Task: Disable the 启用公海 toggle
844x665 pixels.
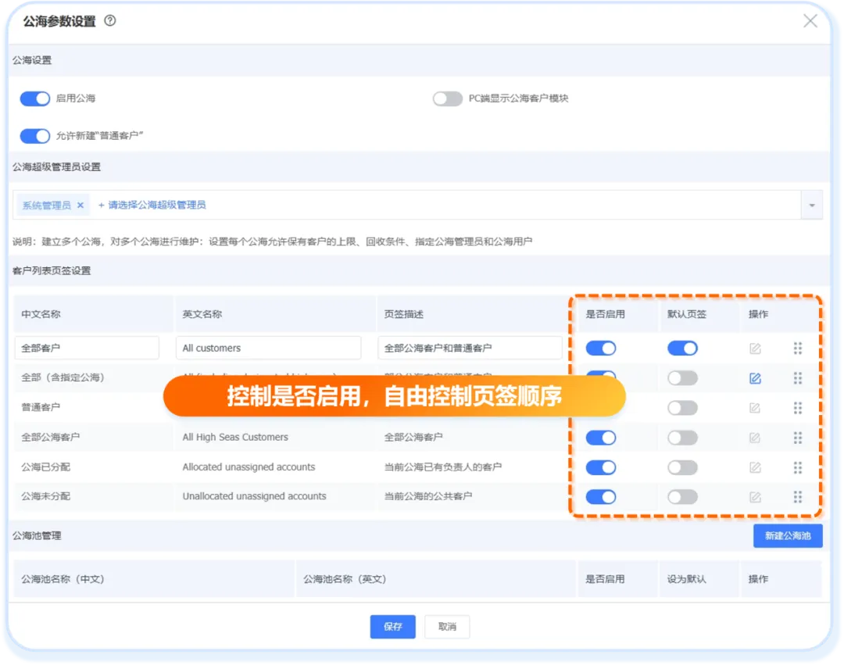Action: tap(35, 98)
